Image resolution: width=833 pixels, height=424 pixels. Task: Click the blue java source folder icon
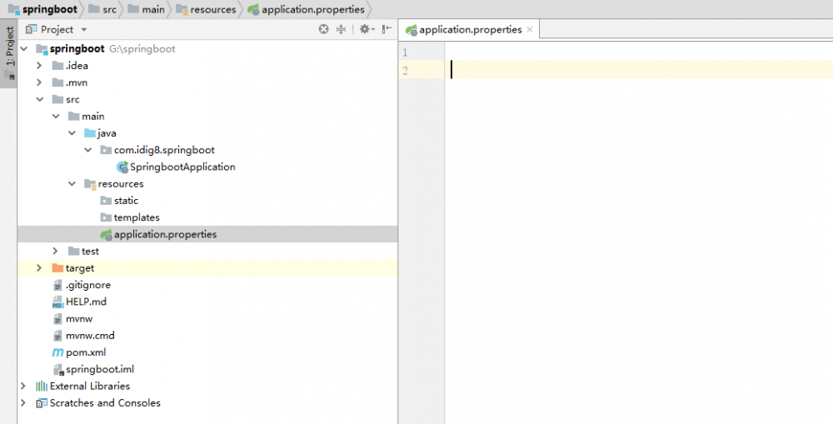[x=90, y=133]
